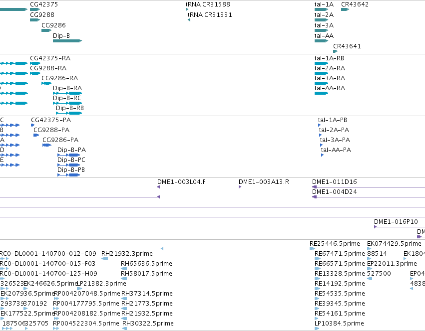Screen dimensions: 425x331
Task: Select the CG42375 gene label
Action: 44,4
